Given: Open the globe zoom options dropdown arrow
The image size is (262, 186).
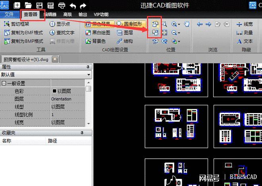Looking at the screenshot, I should tap(179, 41).
